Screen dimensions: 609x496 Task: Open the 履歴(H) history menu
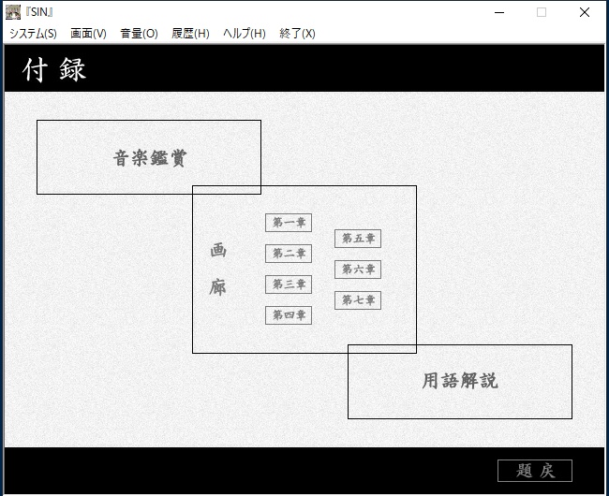coord(190,34)
